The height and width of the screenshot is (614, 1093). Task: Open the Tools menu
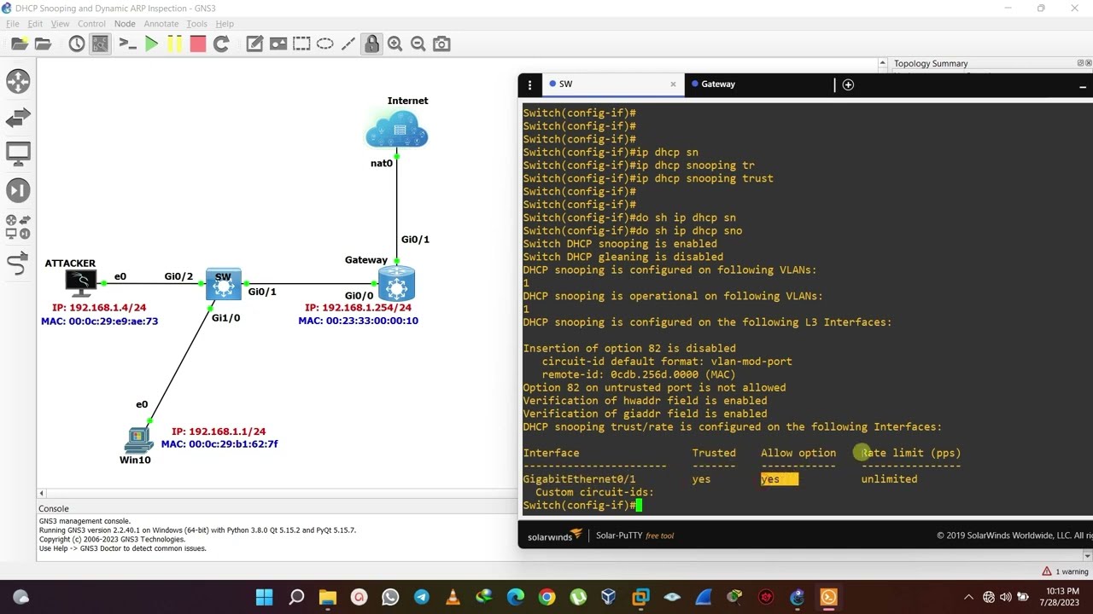click(196, 24)
